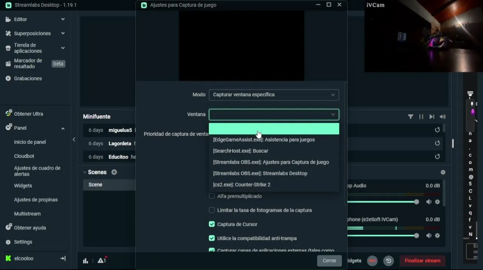Click the elcooloo account name
Image resolution: width=483 pixels, height=270 pixels.
click(x=24, y=258)
